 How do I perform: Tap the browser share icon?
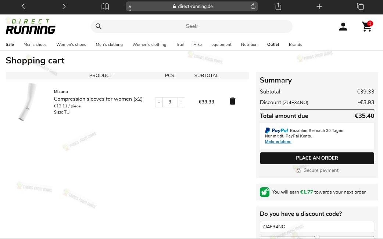pos(278,6)
